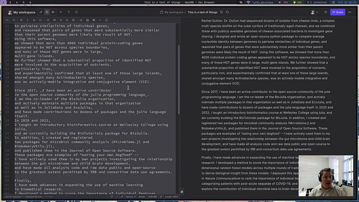Click the Share button

tap(337, 12)
